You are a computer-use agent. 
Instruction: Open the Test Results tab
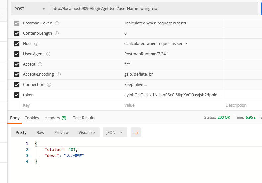pyautogui.click(x=84, y=118)
